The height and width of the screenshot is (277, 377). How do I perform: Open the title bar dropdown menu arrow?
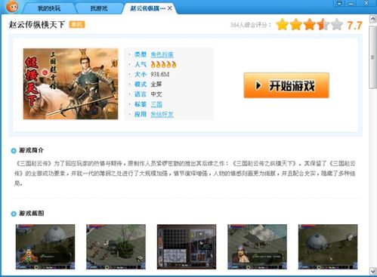[x=339, y=4]
